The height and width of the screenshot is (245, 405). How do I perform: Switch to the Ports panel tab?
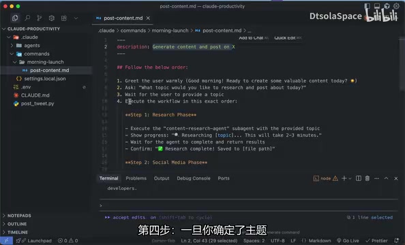(224, 178)
